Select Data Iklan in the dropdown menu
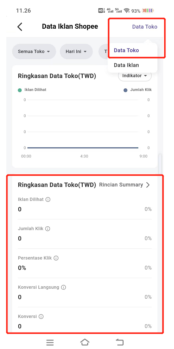The image size is (174, 349). click(x=126, y=65)
